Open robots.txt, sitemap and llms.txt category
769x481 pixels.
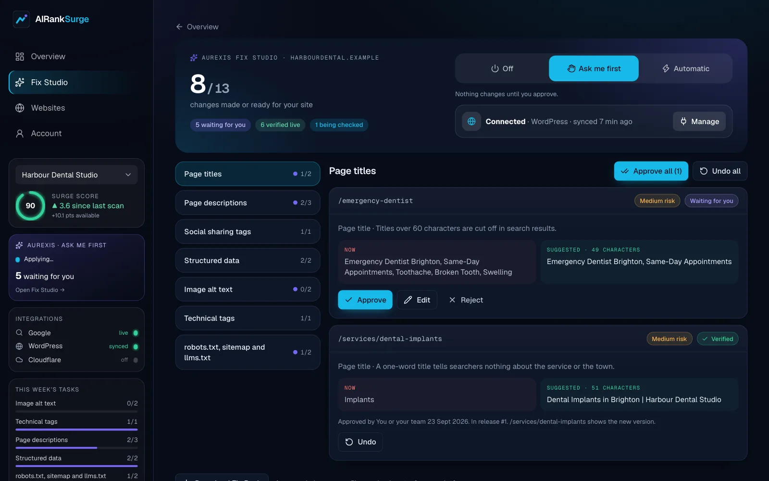tap(248, 353)
